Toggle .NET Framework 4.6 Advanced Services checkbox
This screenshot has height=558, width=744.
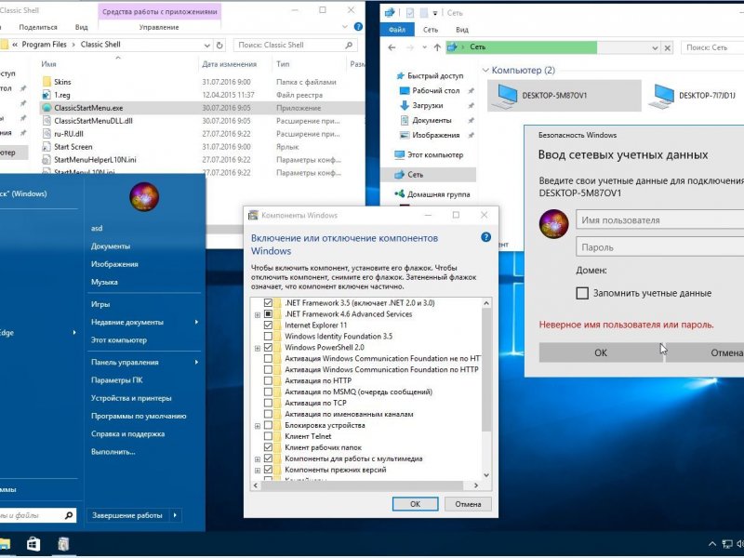point(268,314)
